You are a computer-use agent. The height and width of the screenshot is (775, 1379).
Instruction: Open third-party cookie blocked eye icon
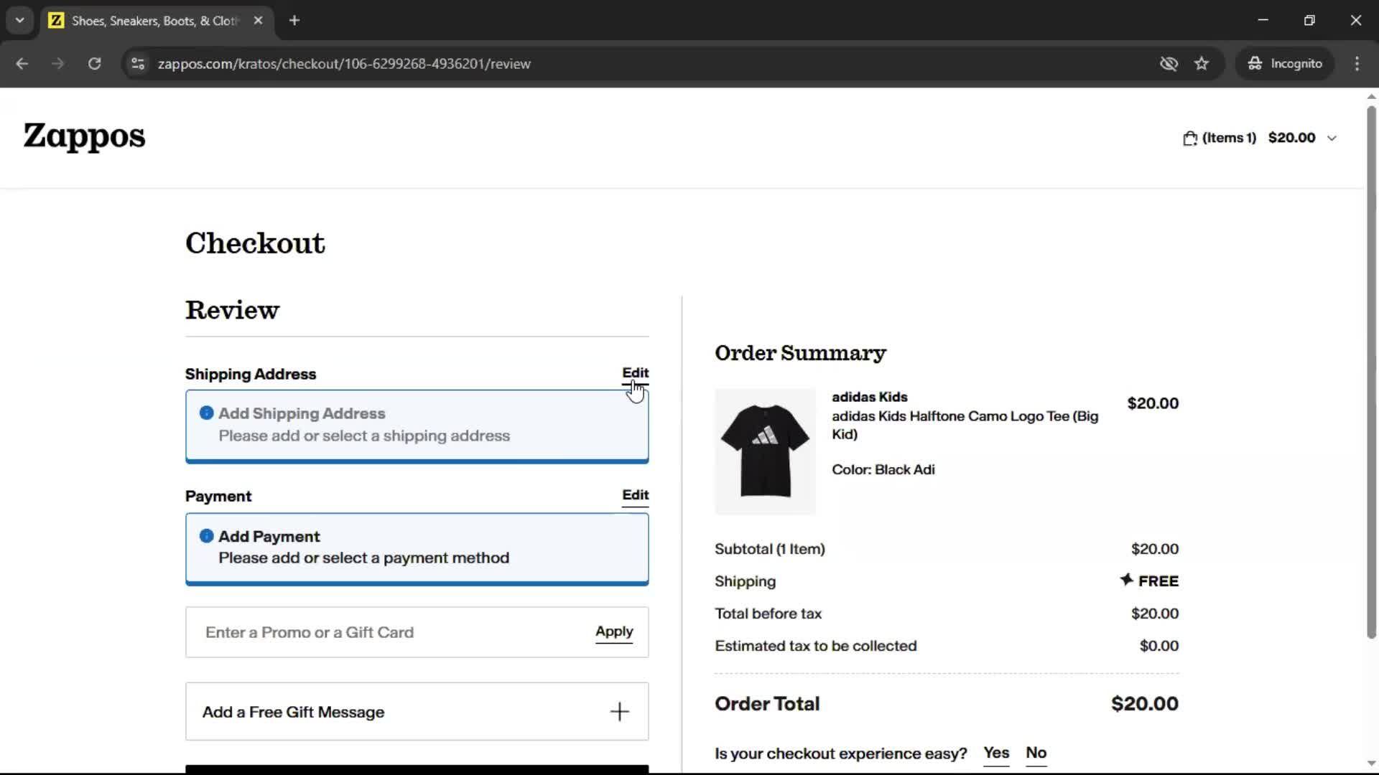click(1169, 64)
